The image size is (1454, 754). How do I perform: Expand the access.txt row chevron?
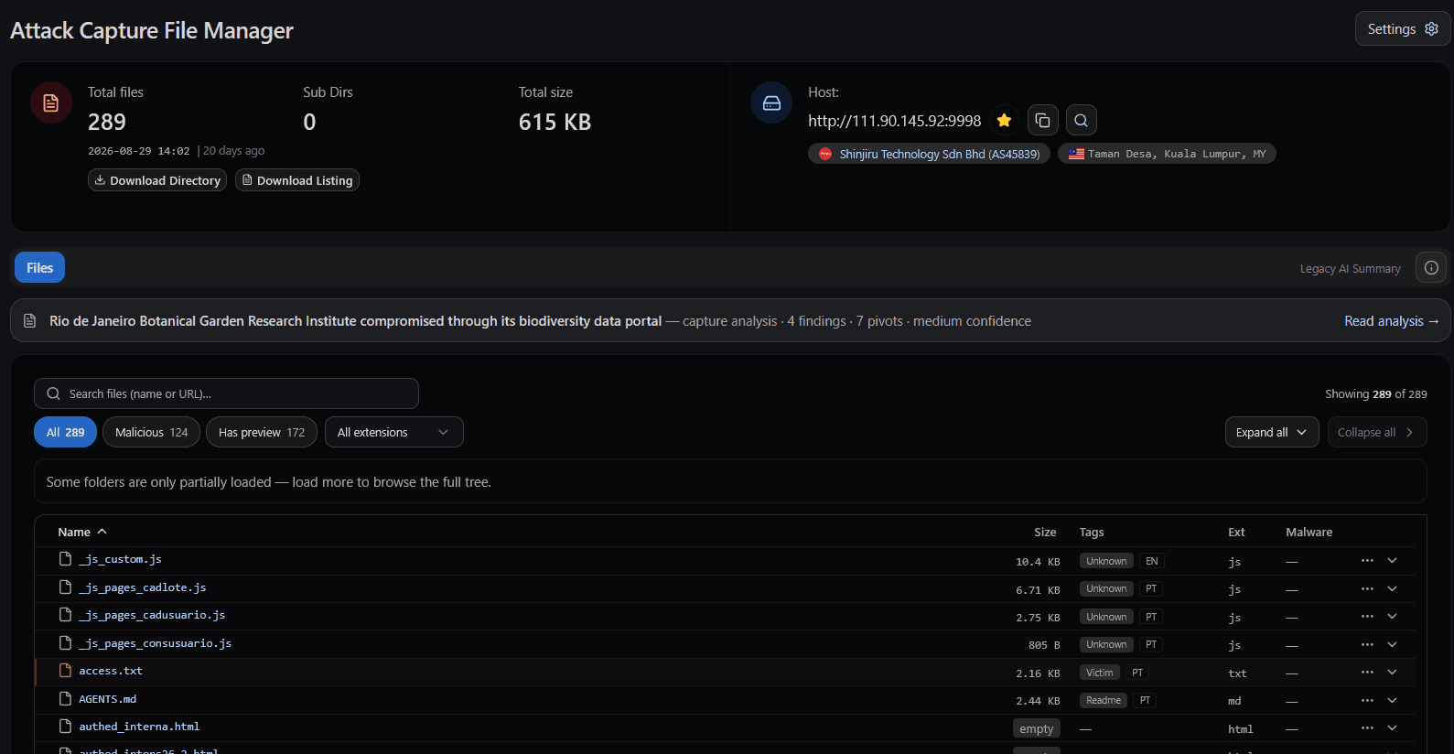[x=1392, y=673]
